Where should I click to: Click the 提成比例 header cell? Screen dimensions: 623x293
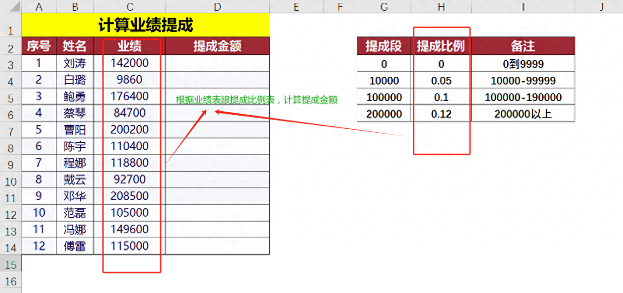click(x=441, y=46)
